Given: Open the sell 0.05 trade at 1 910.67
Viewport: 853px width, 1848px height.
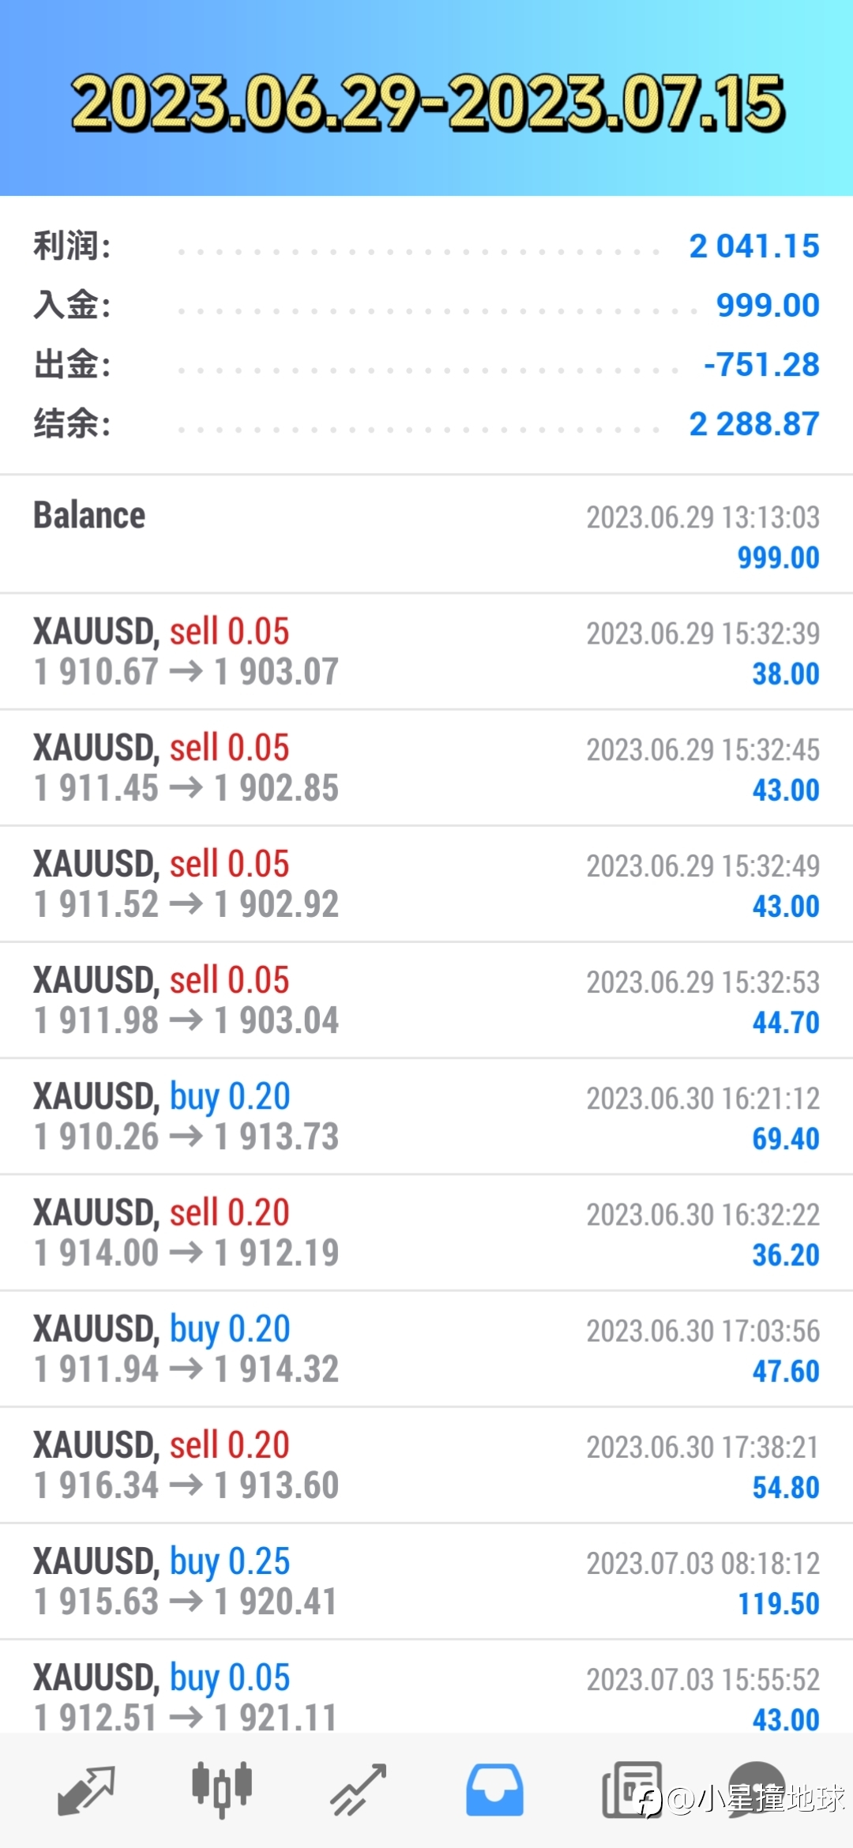Looking at the screenshot, I should (426, 652).
